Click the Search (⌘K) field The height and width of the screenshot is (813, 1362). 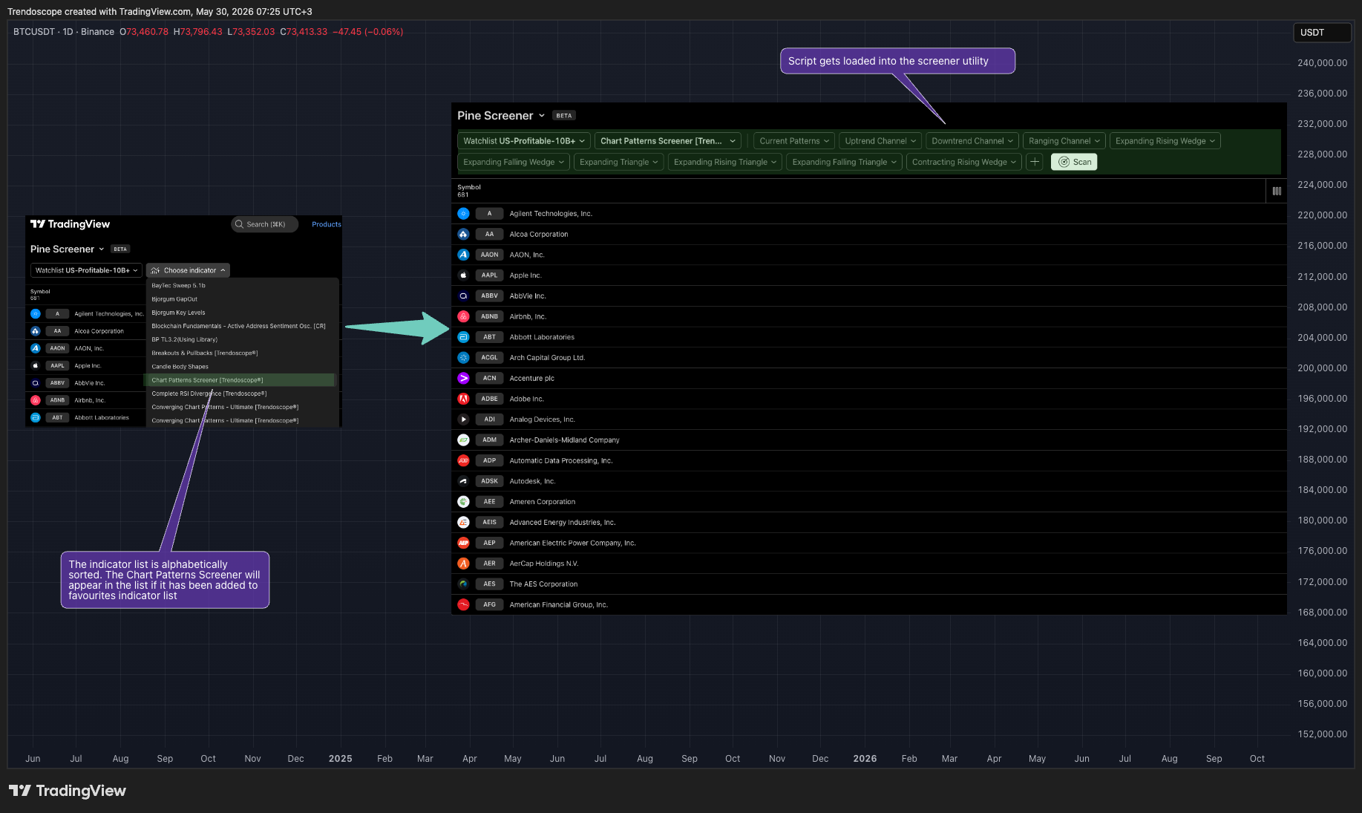pyautogui.click(x=264, y=224)
